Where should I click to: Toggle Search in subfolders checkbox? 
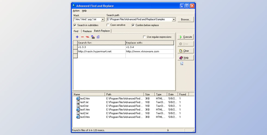coord(75,25)
